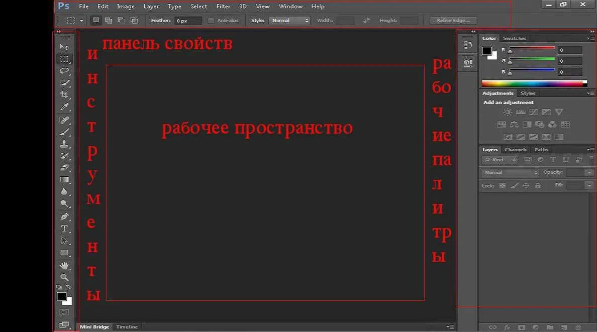Open the Layers blend mode dropdown
The image size is (597, 332).
(510, 172)
